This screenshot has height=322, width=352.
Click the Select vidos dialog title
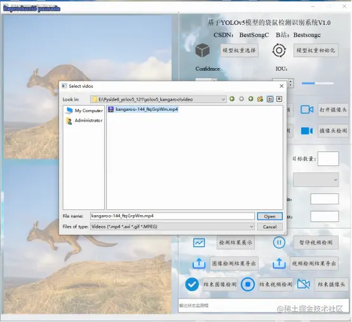pyautogui.click(x=81, y=86)
